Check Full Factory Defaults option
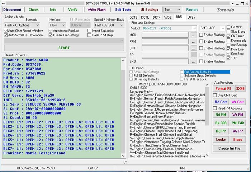The height and width of the screenshot is (172, 251). tap(182, 72)
